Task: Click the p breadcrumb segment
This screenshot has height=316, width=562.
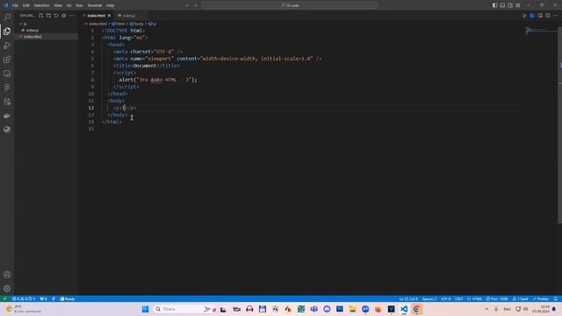Action: coord(152,24)
